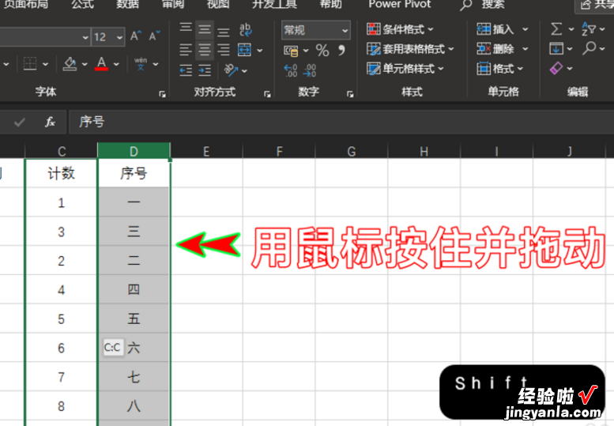Click cell containing 计数

coord(61,173)
